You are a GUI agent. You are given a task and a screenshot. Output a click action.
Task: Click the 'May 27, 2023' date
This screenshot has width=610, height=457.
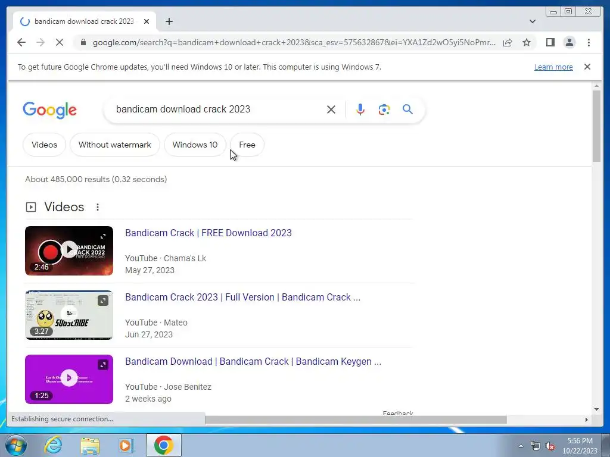[150, 271]
